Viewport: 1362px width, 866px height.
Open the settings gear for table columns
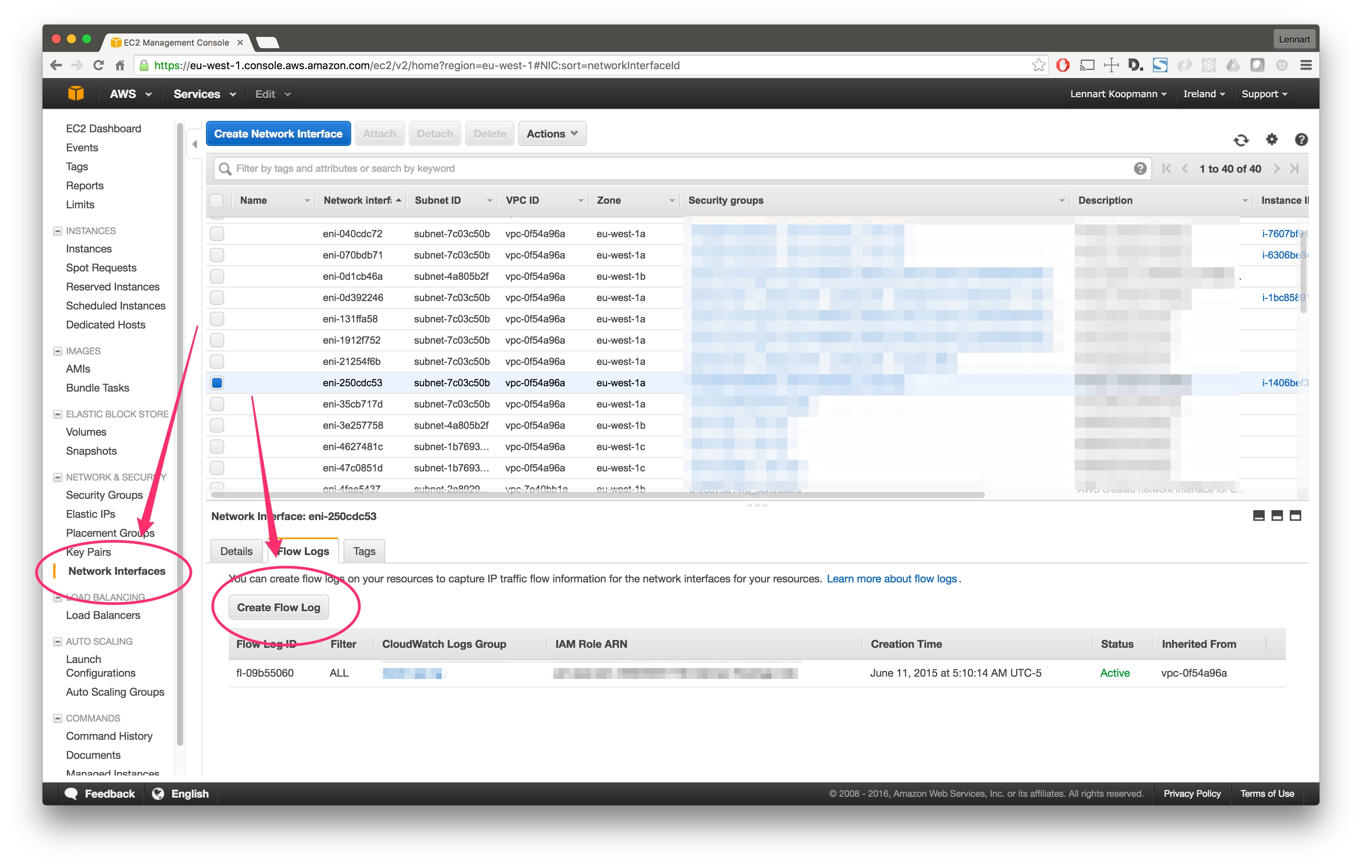1272,139
